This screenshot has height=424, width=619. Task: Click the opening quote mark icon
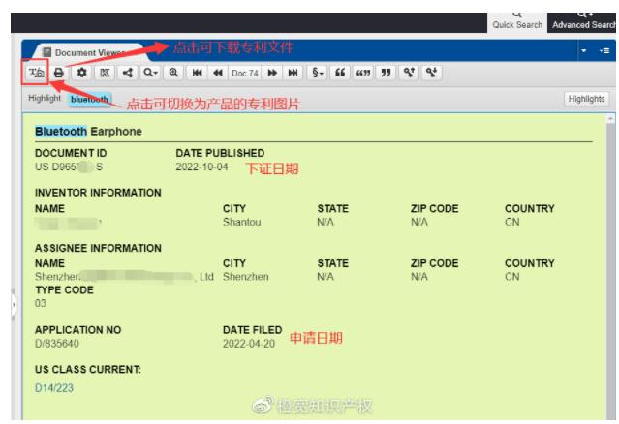340,73
